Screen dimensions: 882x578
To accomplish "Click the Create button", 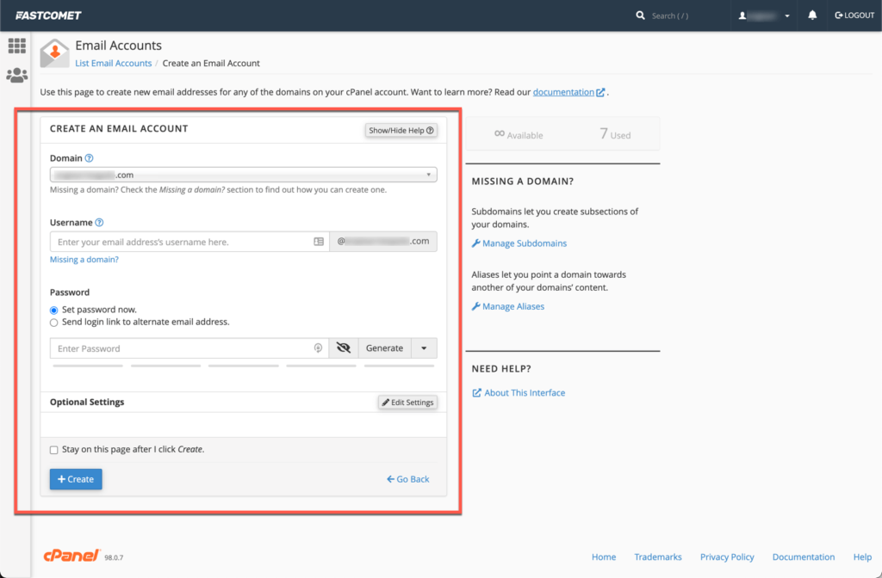I will [x=75, y=479].
